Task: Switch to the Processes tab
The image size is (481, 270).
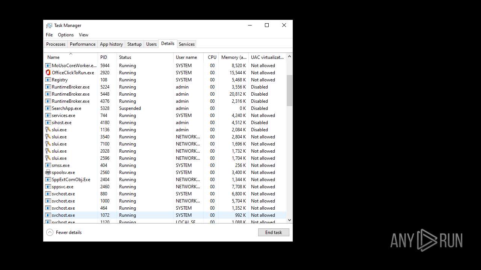Action: [56, 44]
